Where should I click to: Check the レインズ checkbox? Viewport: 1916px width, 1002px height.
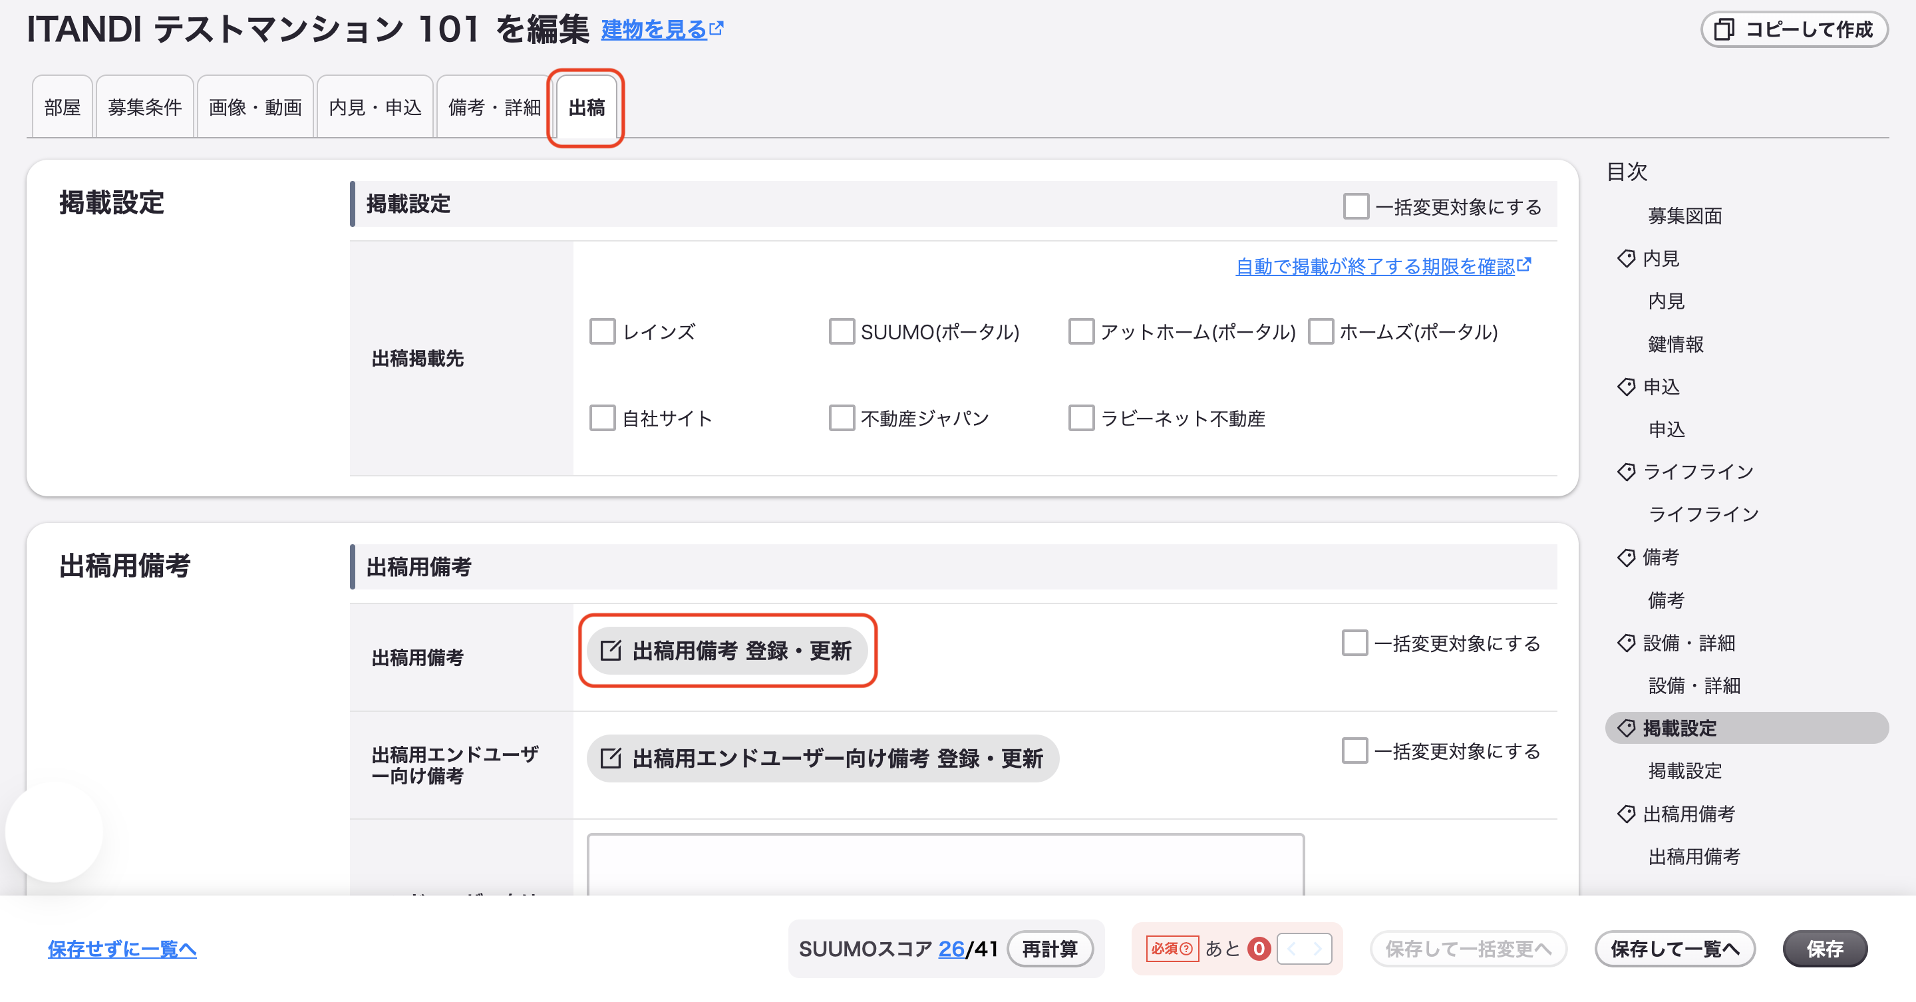(601, 331)
